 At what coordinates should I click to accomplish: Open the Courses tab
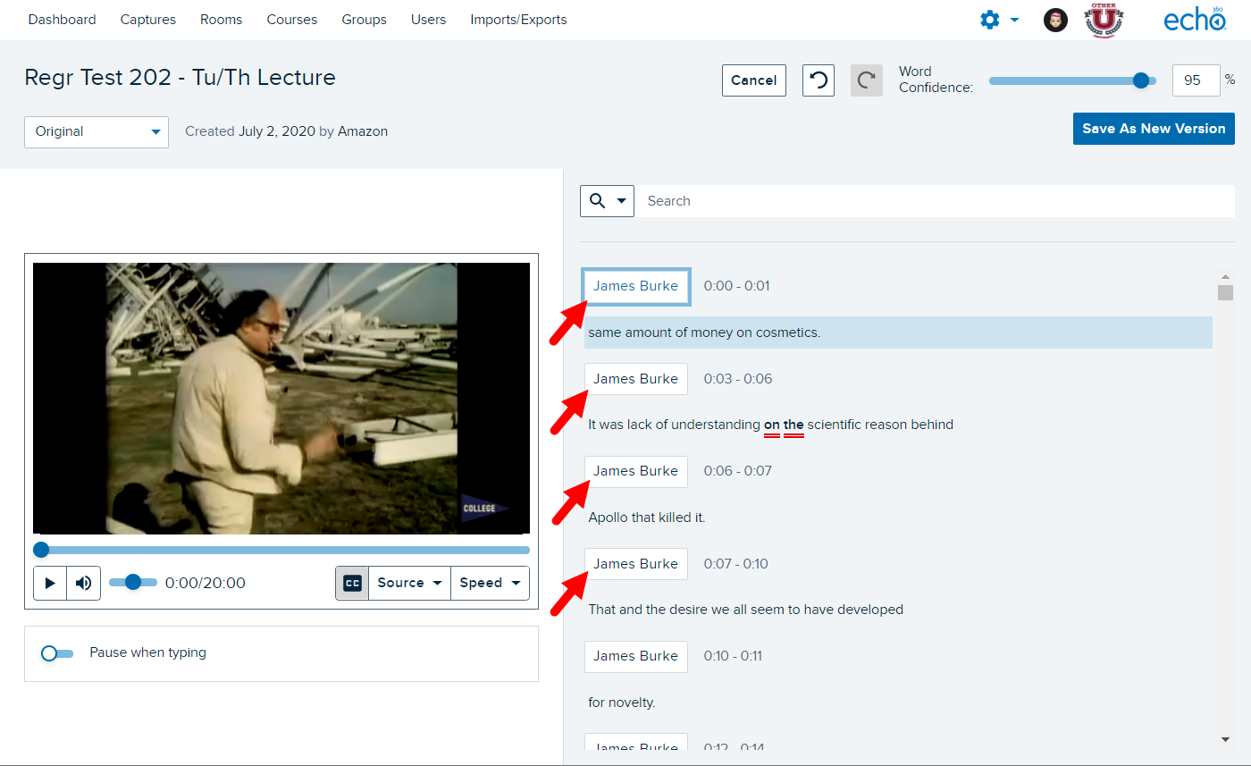(x=292, y=20)
